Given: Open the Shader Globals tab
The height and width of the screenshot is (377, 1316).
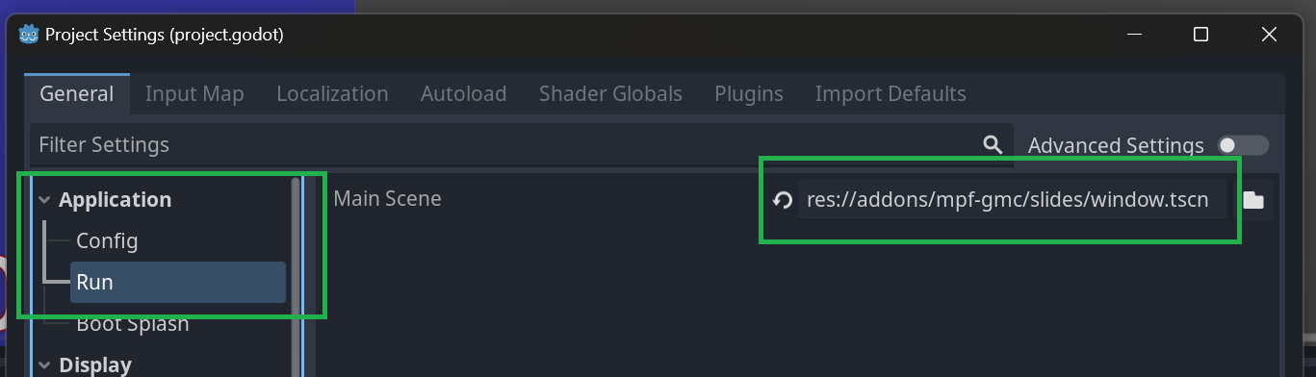Looking at the screenshot, I should (610, 93).
